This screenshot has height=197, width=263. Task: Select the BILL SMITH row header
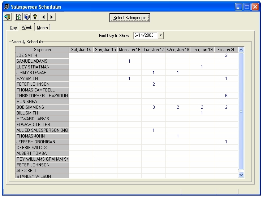(42, 113)
